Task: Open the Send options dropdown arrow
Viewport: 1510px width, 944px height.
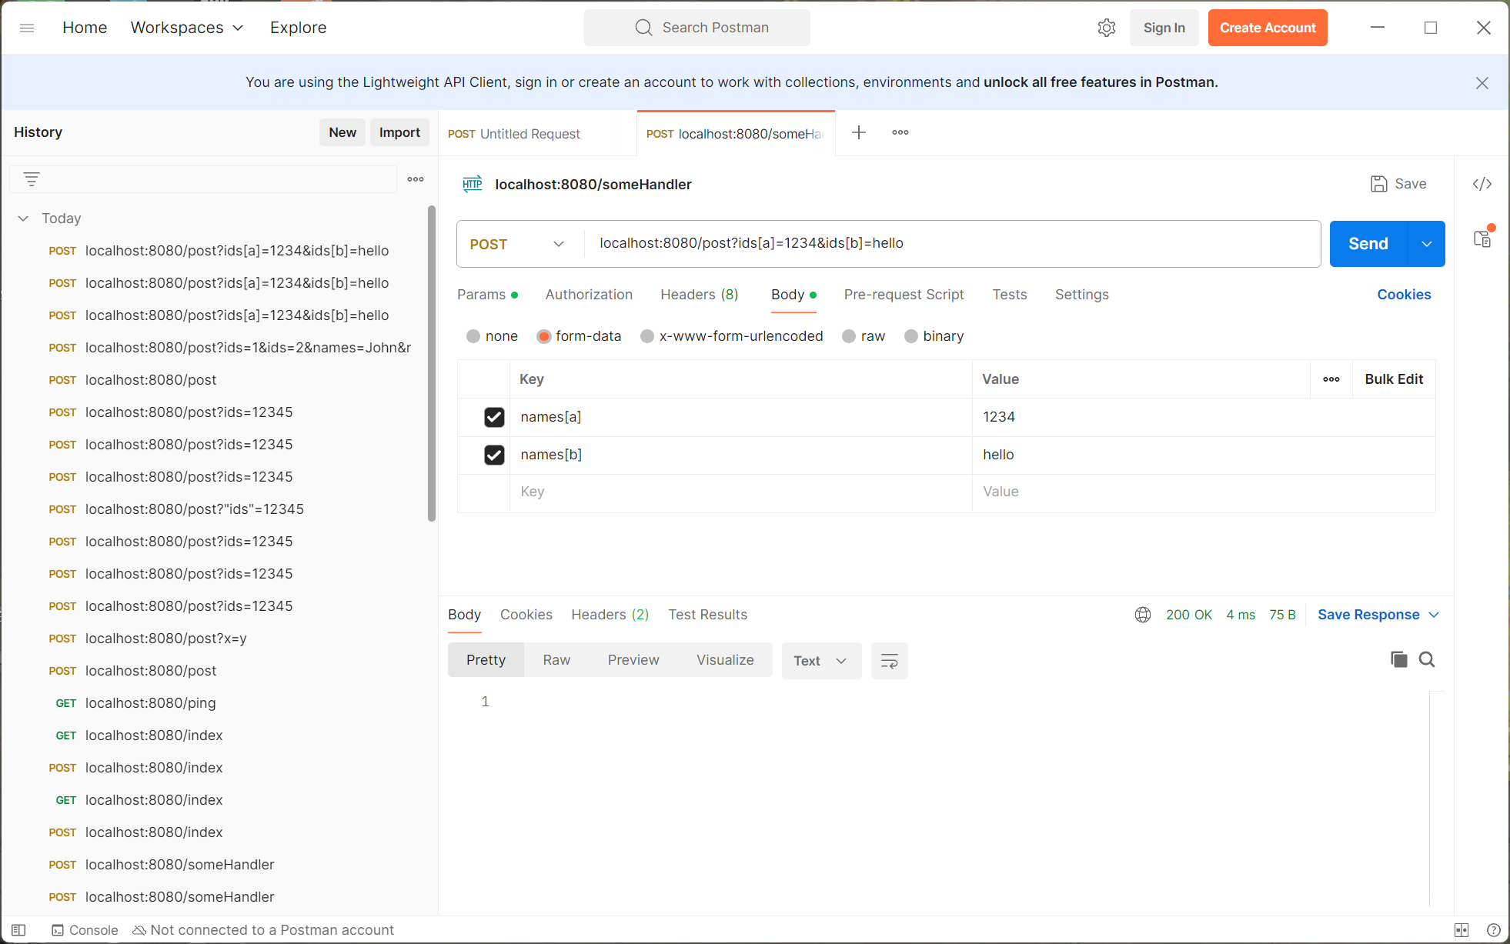Action: coord(1427,244)
